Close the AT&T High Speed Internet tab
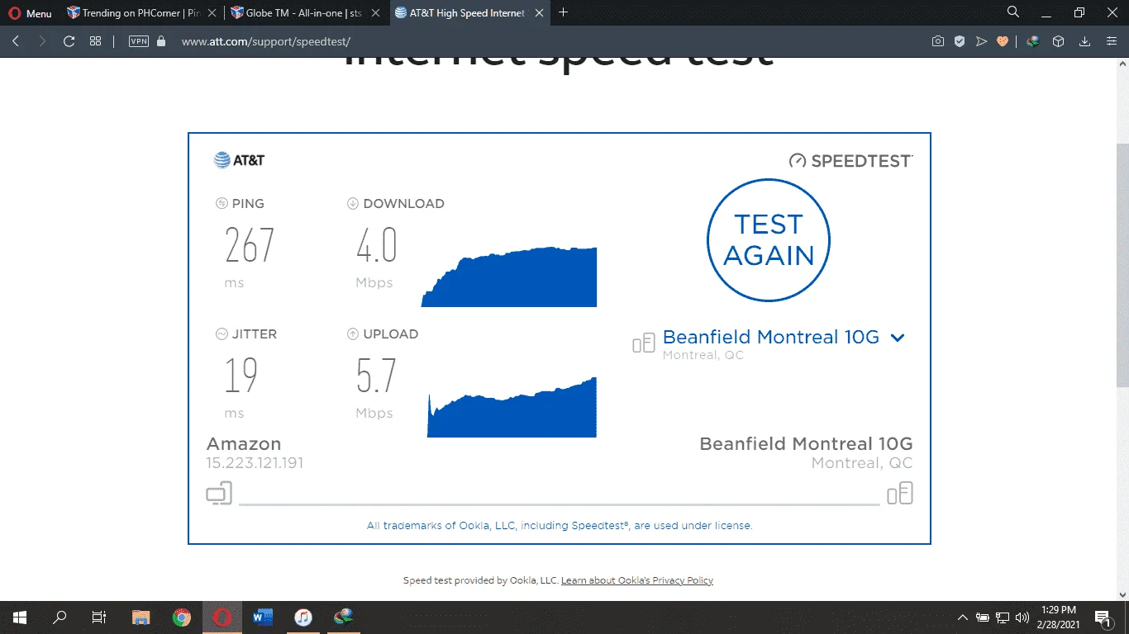 pyautogui.click(x=539, y=13)
